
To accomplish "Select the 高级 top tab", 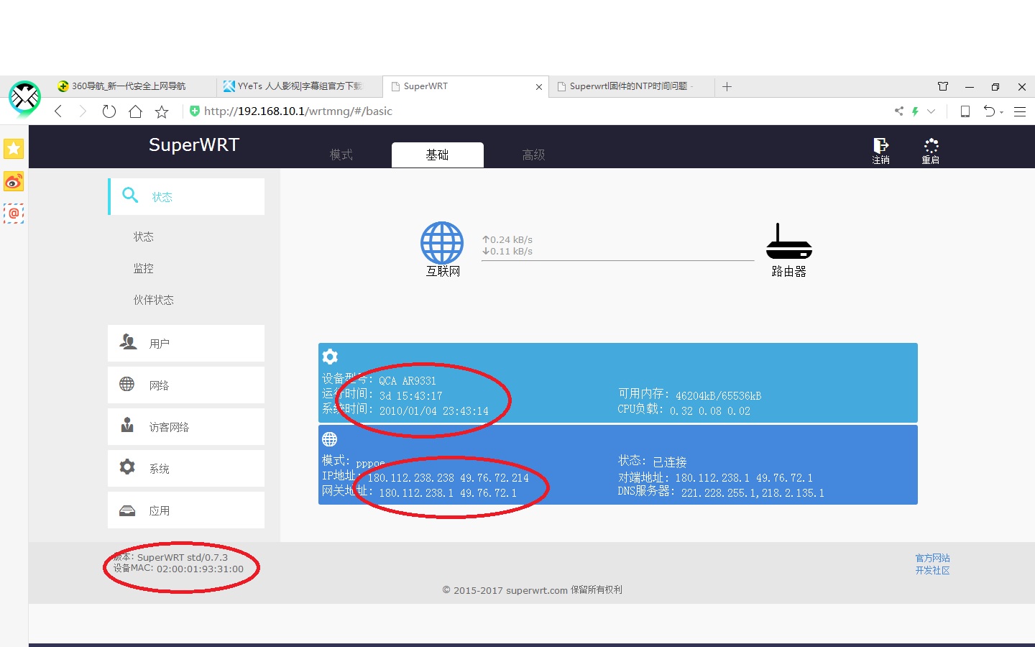I will click(533, 155).
